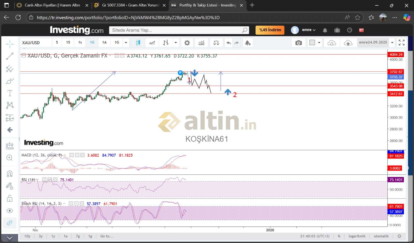Expand the Stoch RSI legend arrow
This screenshot has width=414, height=243.
(x=64, y=204)
